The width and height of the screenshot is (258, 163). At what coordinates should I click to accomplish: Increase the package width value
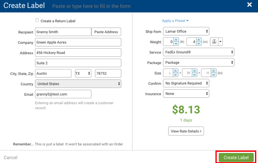tap(194, 71)
